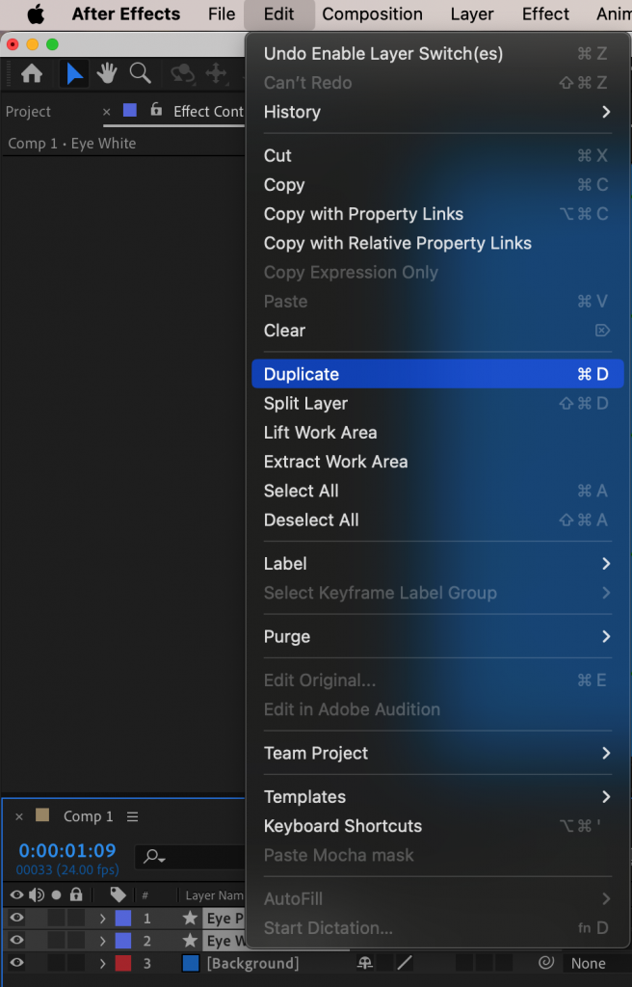Viewport: 632px width, 987px height.
Task: Select the Zoom tool in the toolbar
Action: pyautogui.click(x=141, y=72)
